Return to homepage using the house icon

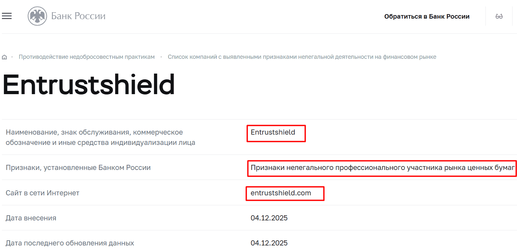[4, 57]
